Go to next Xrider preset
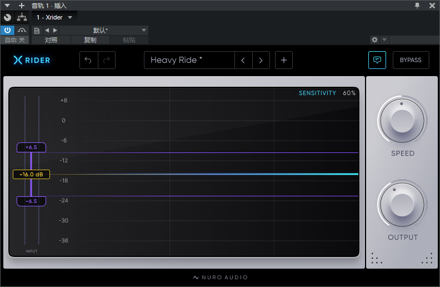440x287 pixels. [x=261, y=60]
